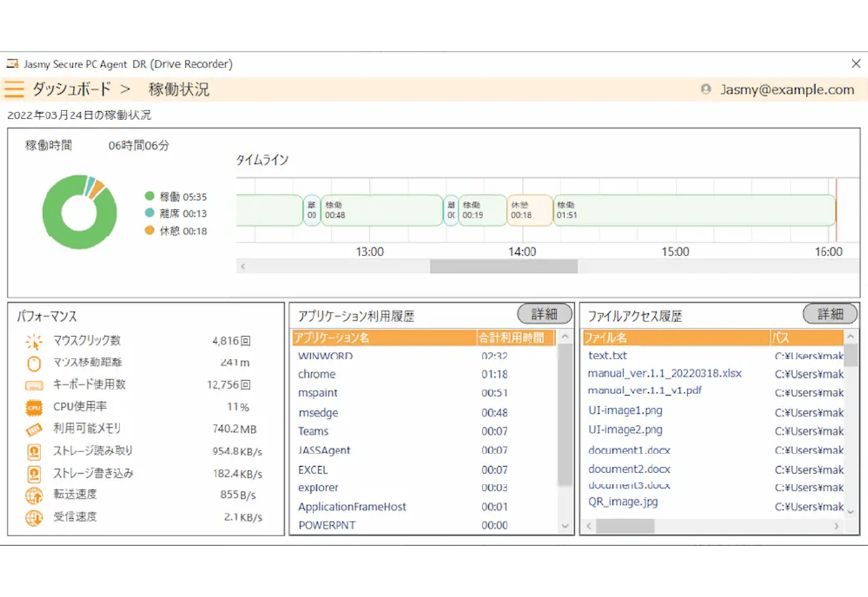868x597 pixels.
Task: Click the user account avatar icon
Action: (x=705, y=89)
